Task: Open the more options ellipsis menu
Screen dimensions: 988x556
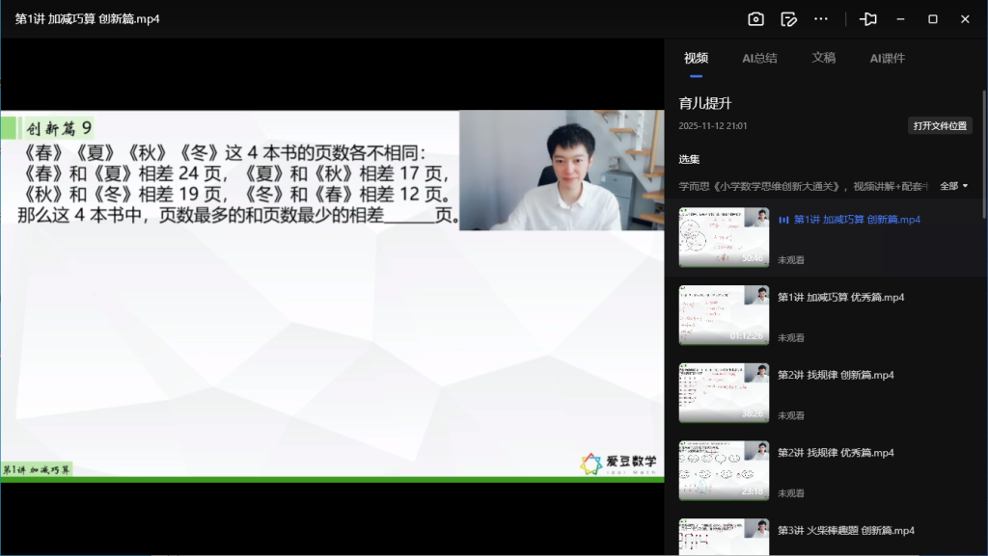Action: tap(821, 18)
